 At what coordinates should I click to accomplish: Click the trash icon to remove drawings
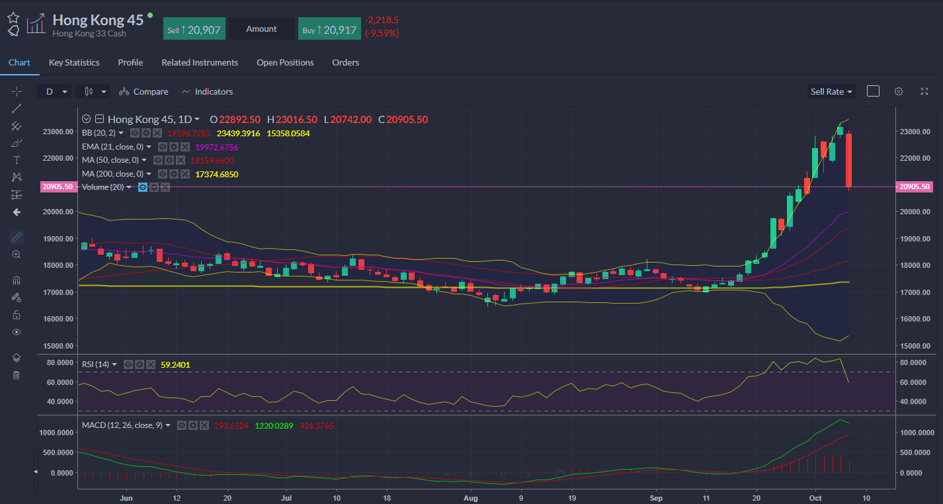point(16,375)
